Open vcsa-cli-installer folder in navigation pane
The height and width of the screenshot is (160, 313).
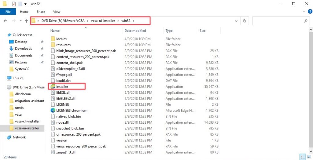(x=27, y=121)
